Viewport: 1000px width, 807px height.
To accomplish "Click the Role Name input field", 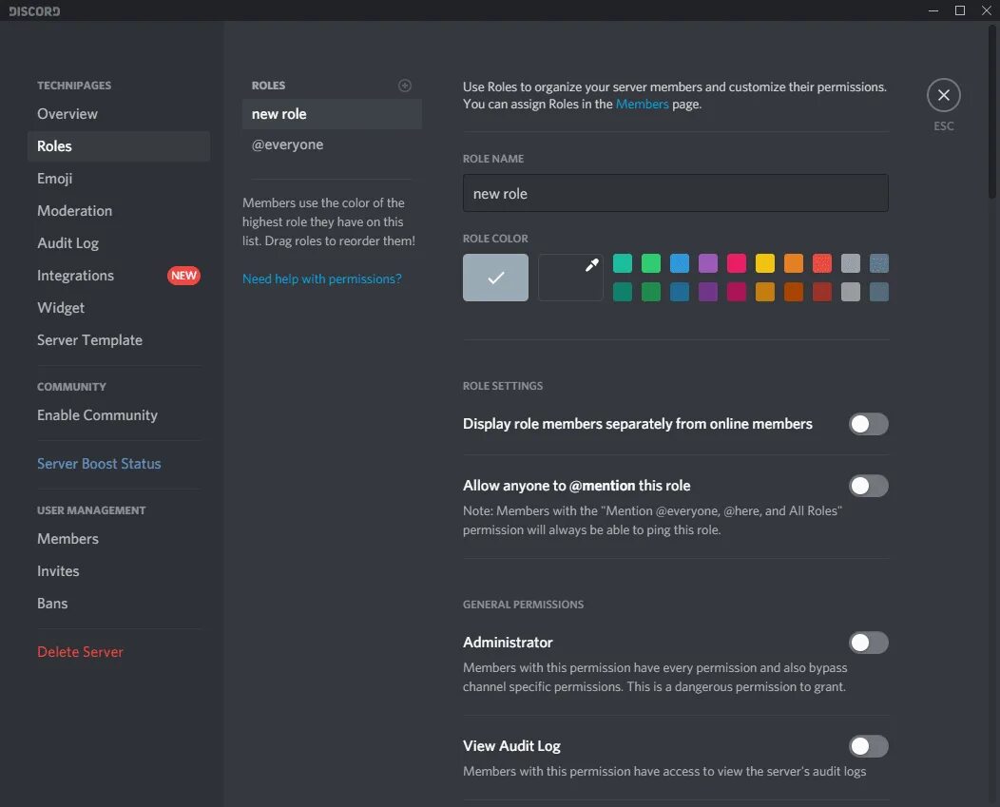I will click(x=676, y=193).
